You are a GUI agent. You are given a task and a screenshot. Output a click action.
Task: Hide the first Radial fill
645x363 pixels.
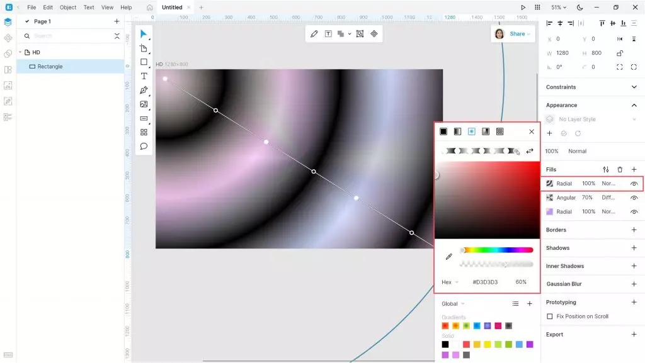634,184
